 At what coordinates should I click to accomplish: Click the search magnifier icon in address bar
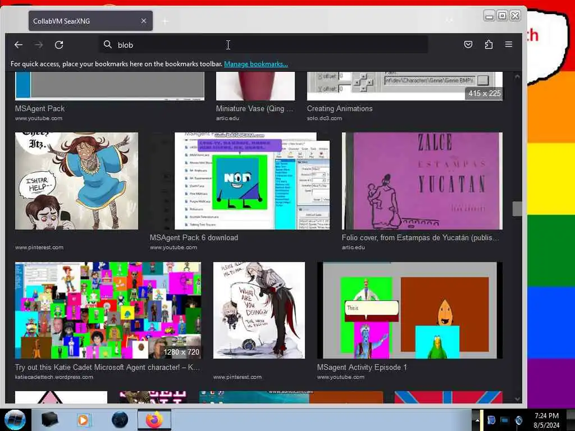coord(107,45)
